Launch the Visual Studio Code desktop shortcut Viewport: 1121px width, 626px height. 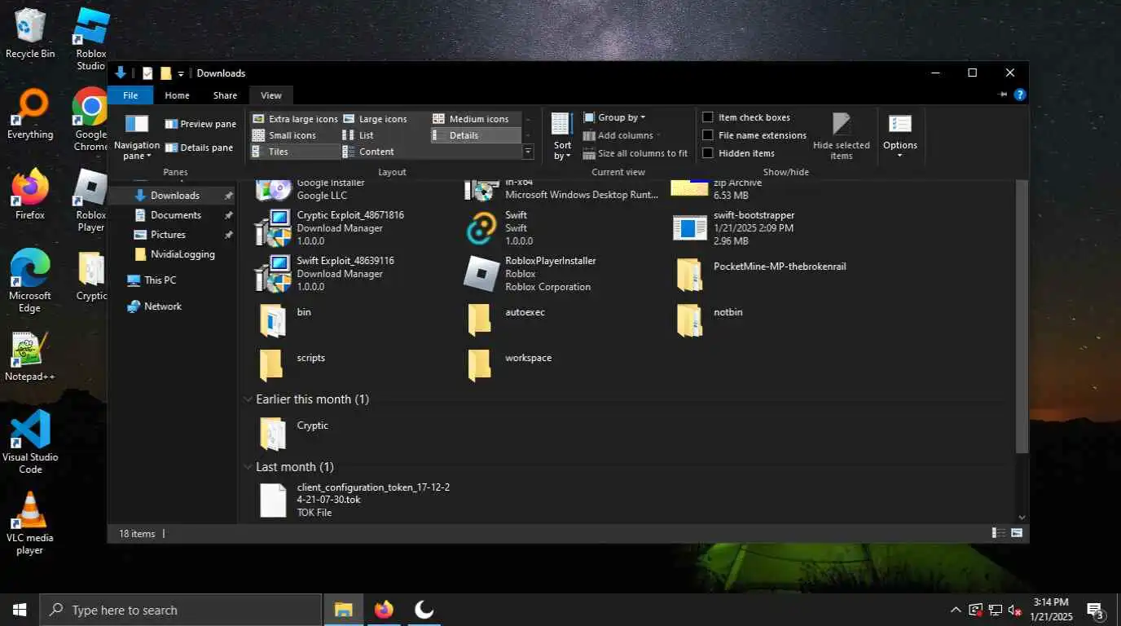coord(30,442)
